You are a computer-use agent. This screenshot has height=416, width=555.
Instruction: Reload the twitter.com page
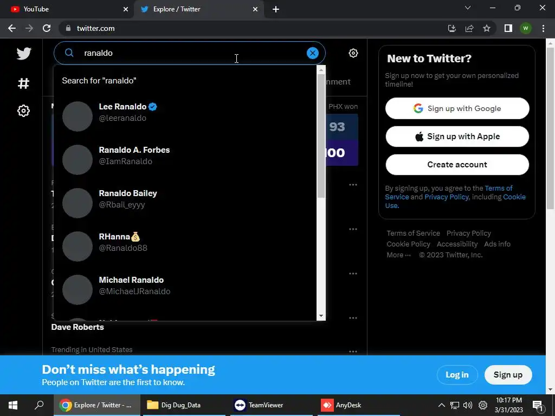pos(47,28)
